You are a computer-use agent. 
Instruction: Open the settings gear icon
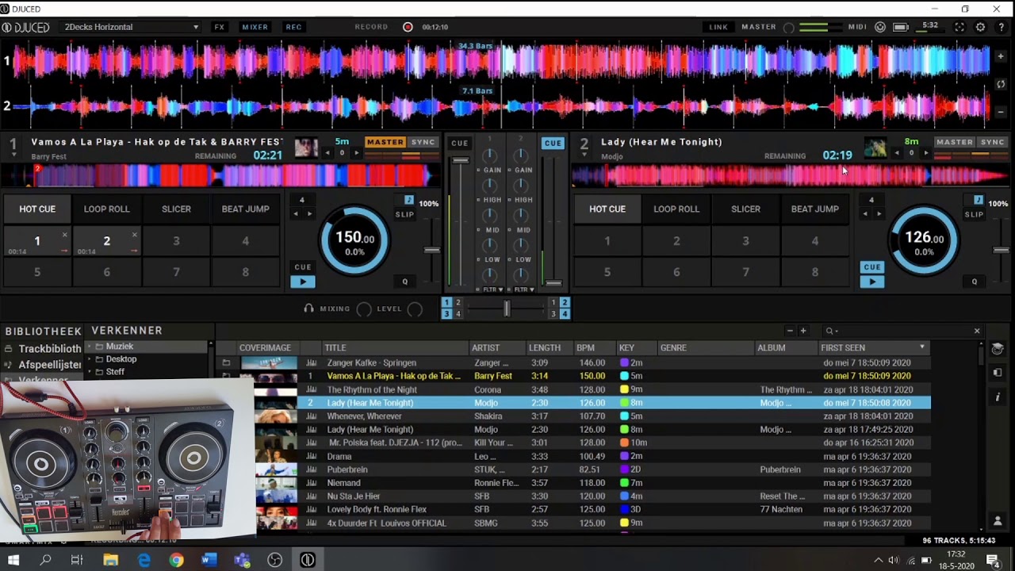[980, 27]
